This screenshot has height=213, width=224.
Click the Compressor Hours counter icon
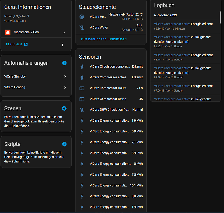(82, 88)
